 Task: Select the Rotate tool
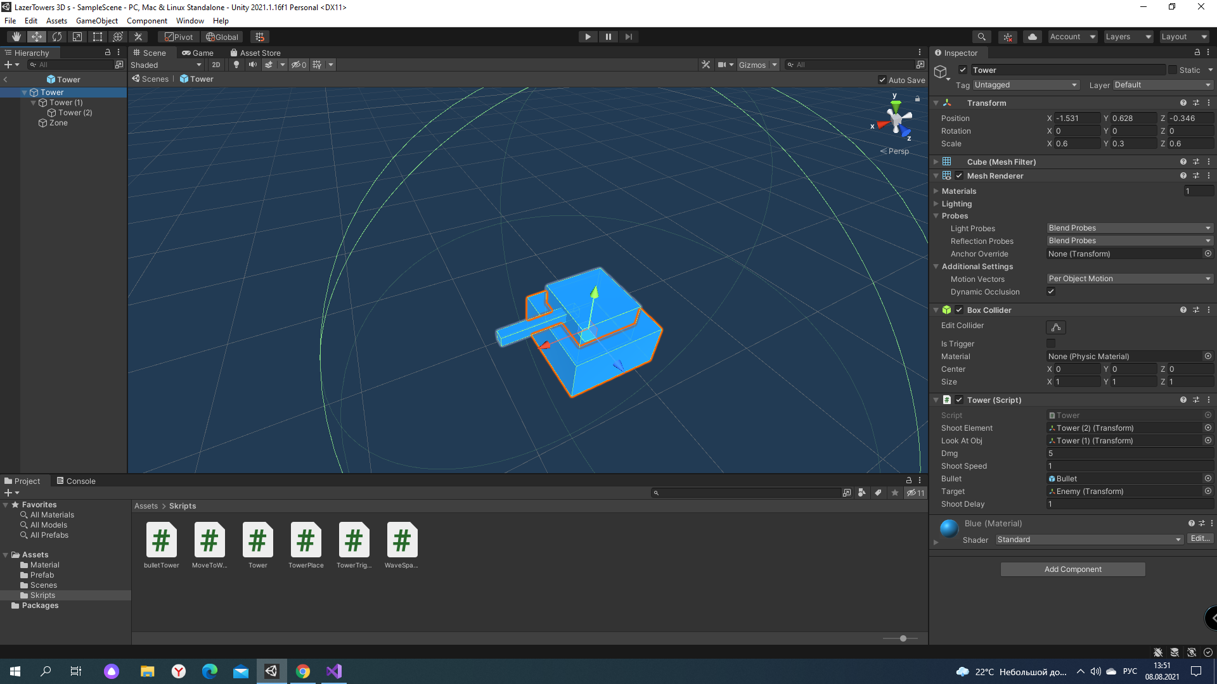[x=57, y=37]
